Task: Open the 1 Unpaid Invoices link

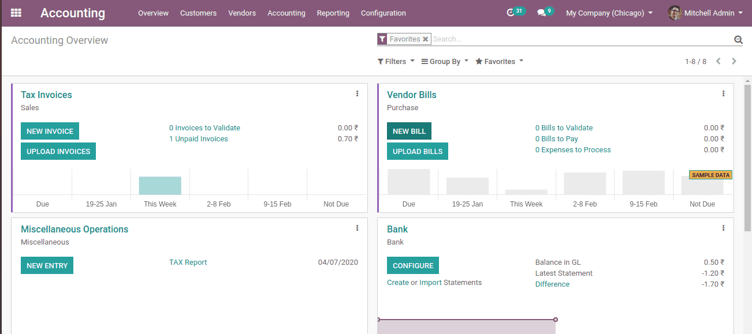Action: coord(199,139)
